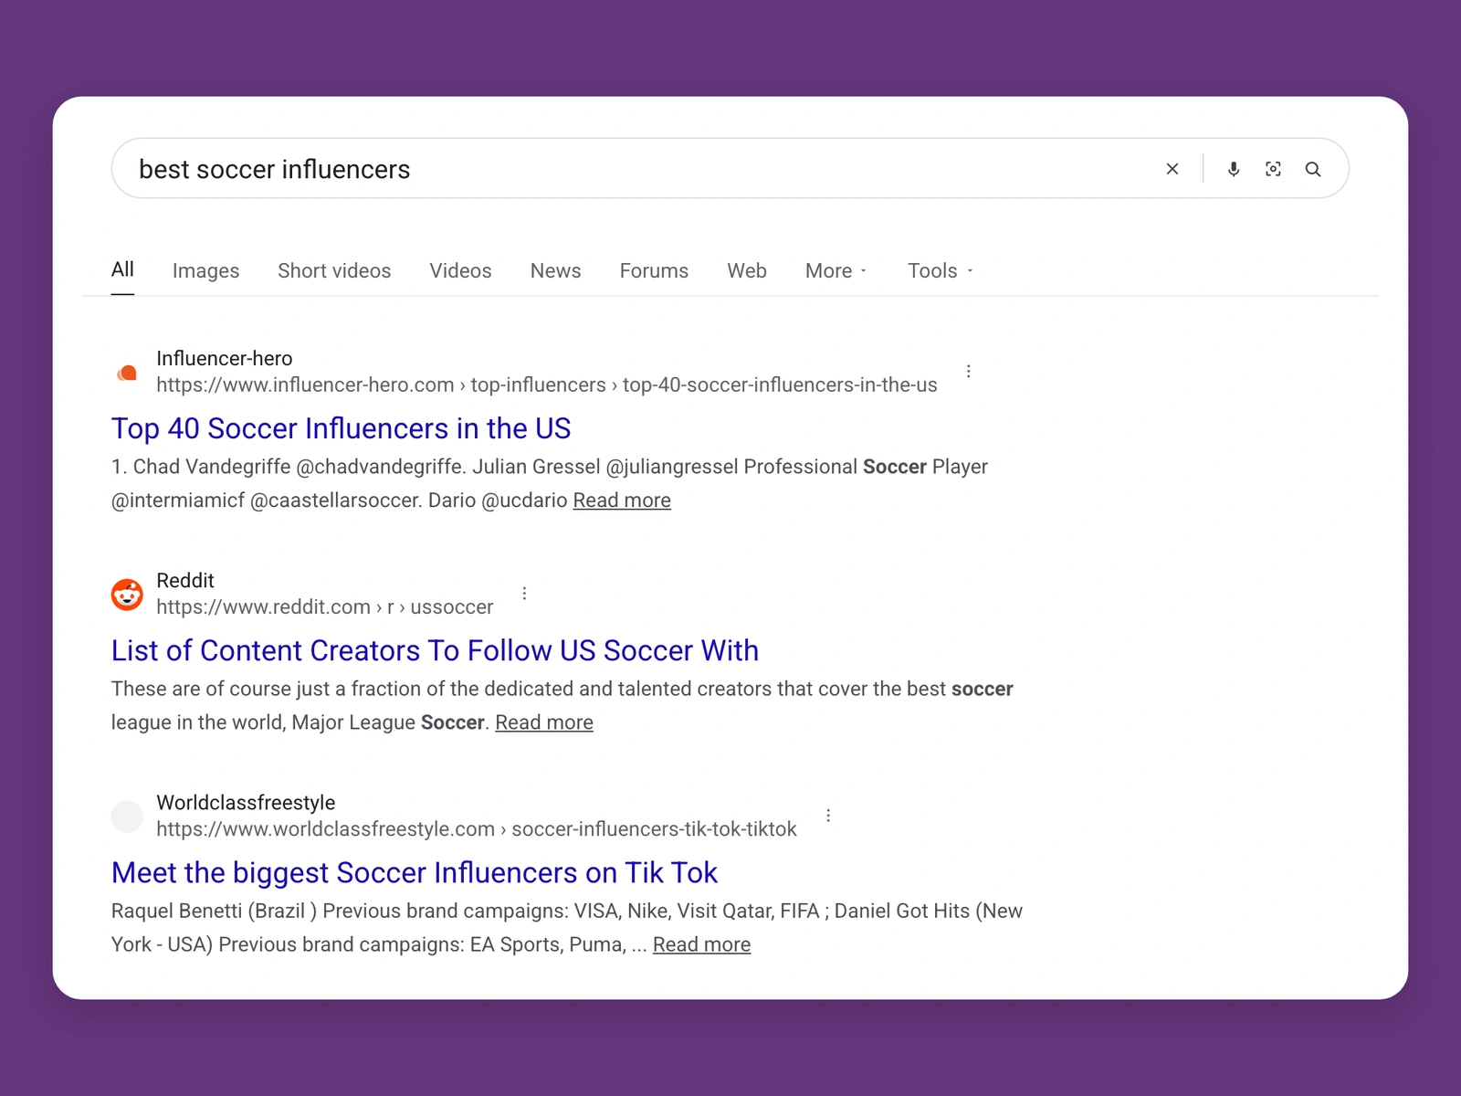Open 'List of Content Creators To Follow US Soccer With'
Screen dimensions: 1461x1096
[435, 650]
